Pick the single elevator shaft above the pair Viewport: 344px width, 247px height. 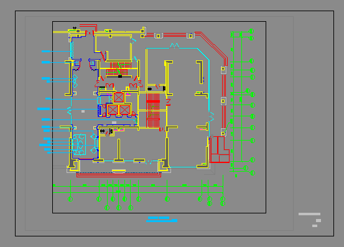[119, 98]
